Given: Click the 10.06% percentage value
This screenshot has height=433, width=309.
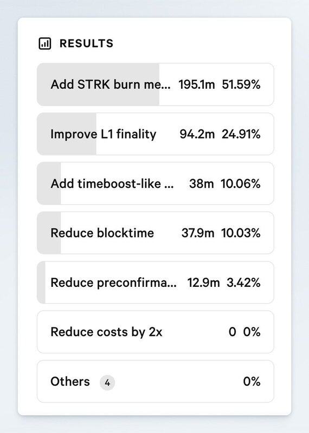Looking at the screenshot, I should [x=240, y=183].
